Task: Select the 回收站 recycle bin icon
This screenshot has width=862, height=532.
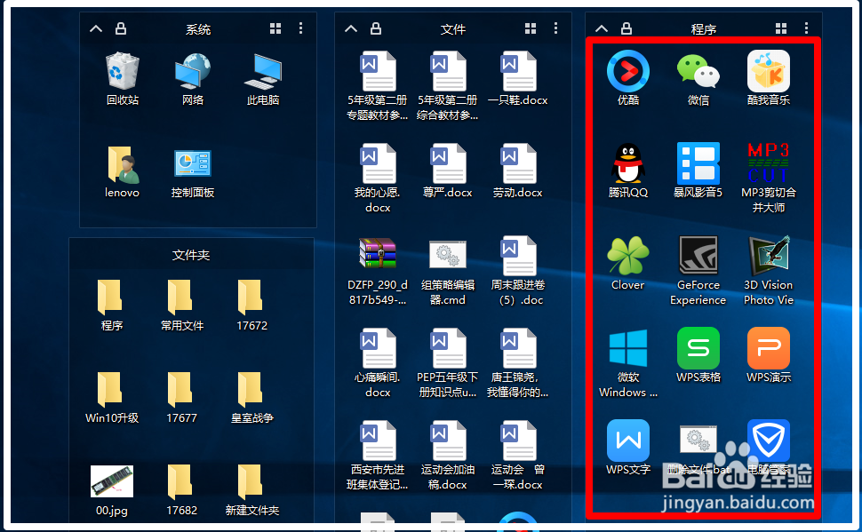Action: 122,71
